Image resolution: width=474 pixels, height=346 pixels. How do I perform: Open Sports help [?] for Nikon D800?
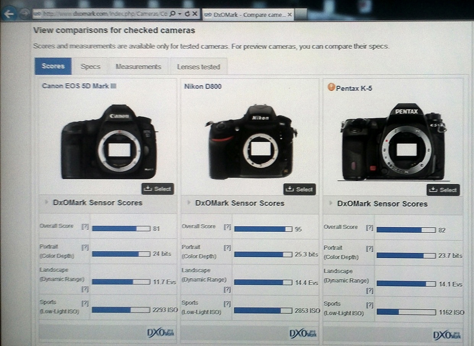[227, 304]
